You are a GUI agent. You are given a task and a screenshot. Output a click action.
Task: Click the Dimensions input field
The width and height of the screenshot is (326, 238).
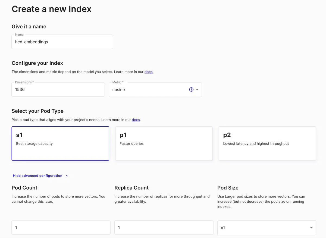tap(58, 90)
